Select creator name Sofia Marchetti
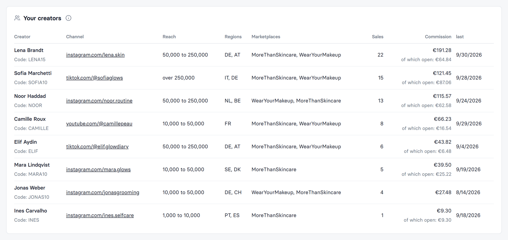Screen dimensions: 508x240 pos(33,73)
